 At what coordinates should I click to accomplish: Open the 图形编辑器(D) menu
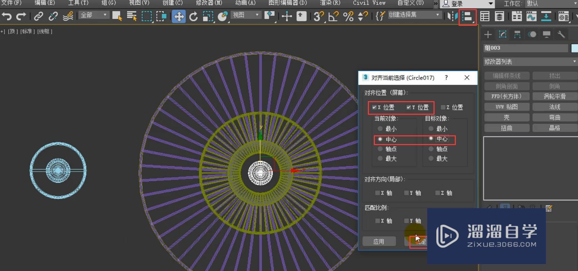(288, 3)
